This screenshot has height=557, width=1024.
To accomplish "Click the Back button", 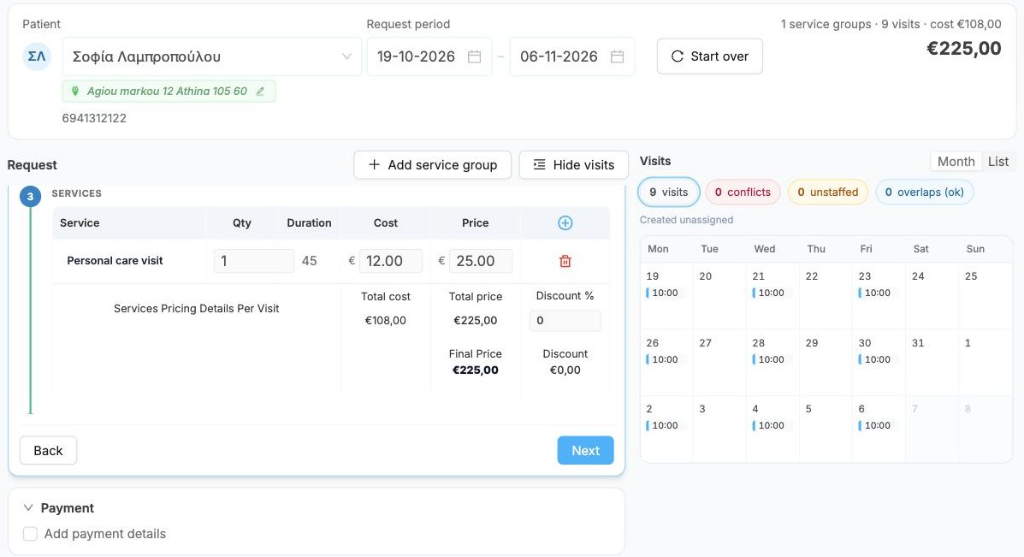I will tap(48, 451).
